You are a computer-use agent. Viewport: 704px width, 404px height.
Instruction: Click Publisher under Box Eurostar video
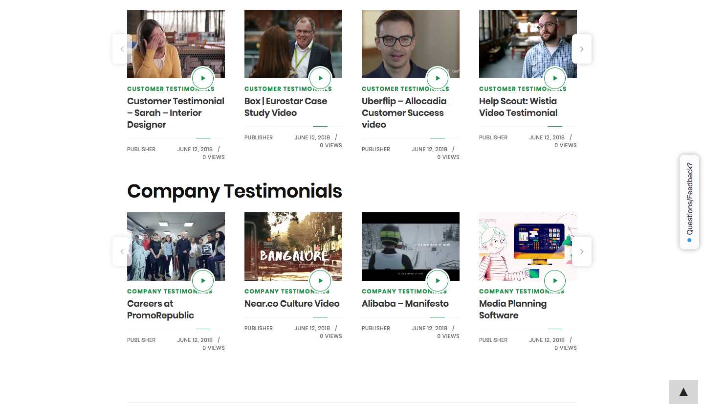pos(259,137)
